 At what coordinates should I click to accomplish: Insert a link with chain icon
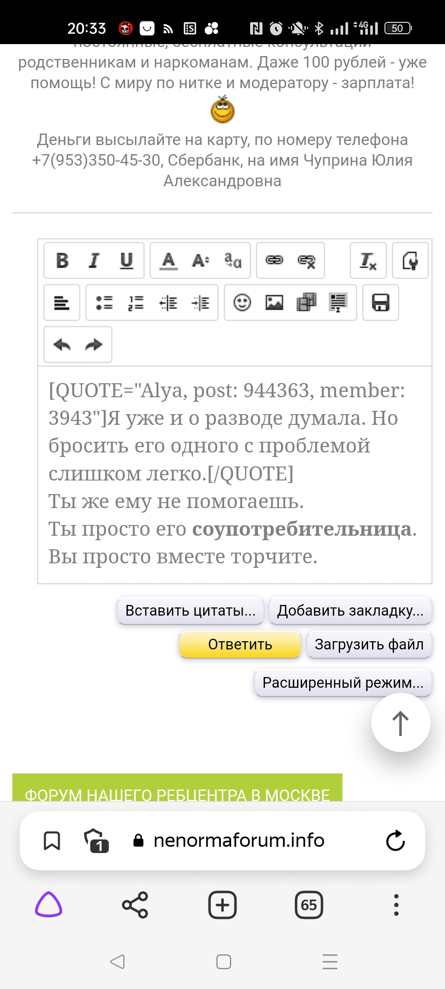(x=274, y=261)
